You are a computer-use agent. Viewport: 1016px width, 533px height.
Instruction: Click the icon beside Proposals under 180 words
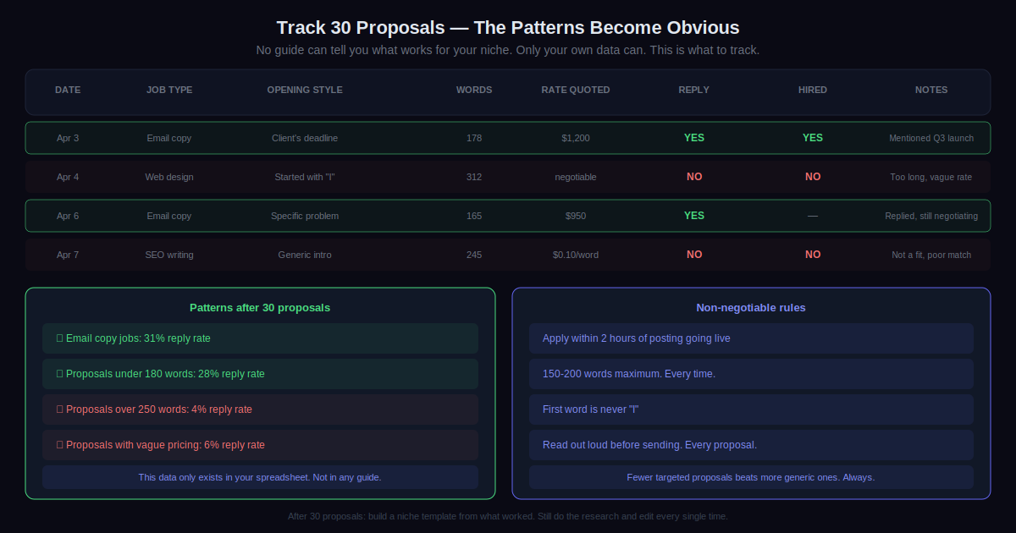point(59,374)
